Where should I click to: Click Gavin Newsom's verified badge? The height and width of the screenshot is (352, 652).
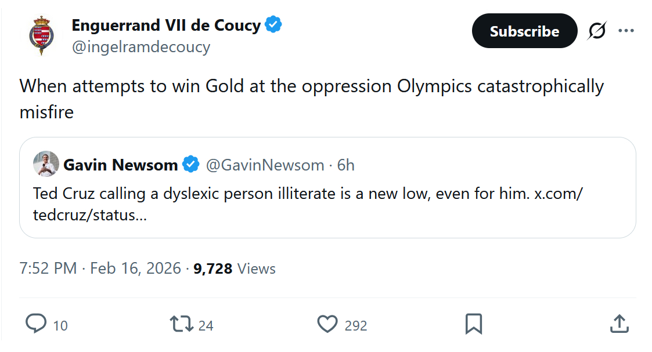point(191,165)
